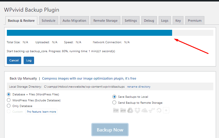Click the rename directory link
Image resolution: width=219 pixels, height=138 pixels.
(139, 86)
